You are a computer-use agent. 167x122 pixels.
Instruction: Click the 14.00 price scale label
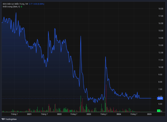pos(160,38)
